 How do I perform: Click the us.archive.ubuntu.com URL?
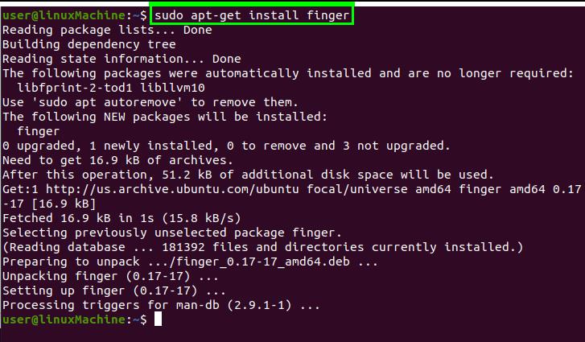(x=172, y=189)
